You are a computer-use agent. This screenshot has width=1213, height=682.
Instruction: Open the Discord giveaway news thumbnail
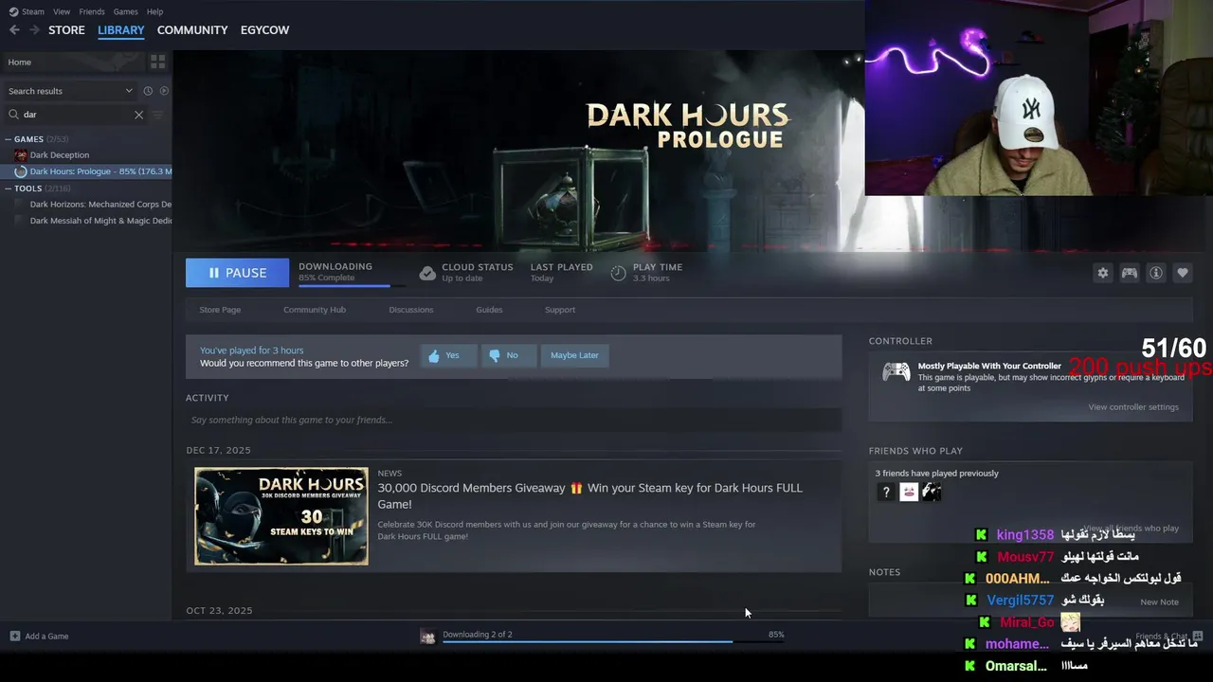[x=281, y=516]
